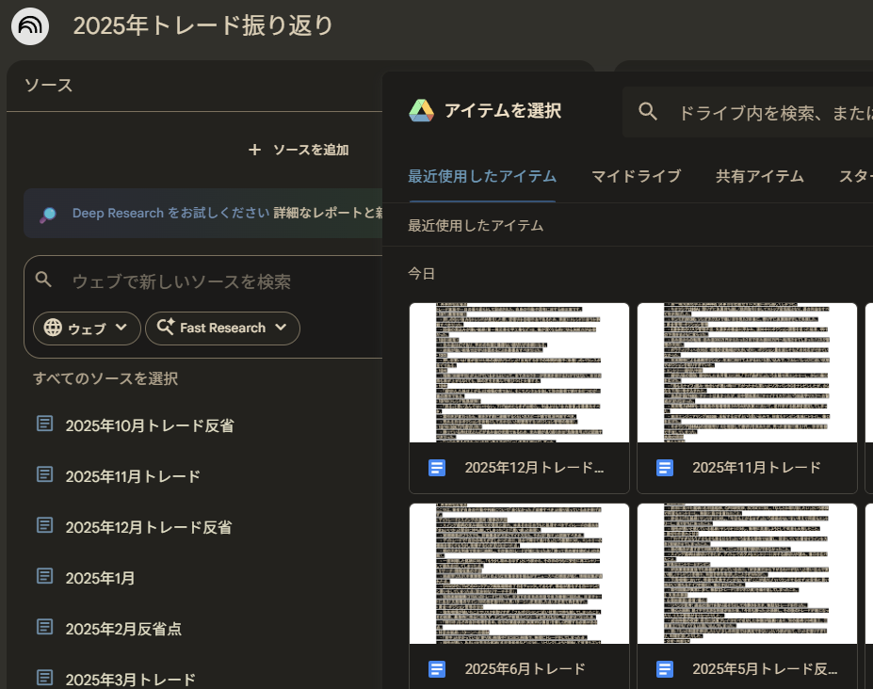Click document icon beside 2025年10月トレード反省
873x689 pixels.
[44, 425]
